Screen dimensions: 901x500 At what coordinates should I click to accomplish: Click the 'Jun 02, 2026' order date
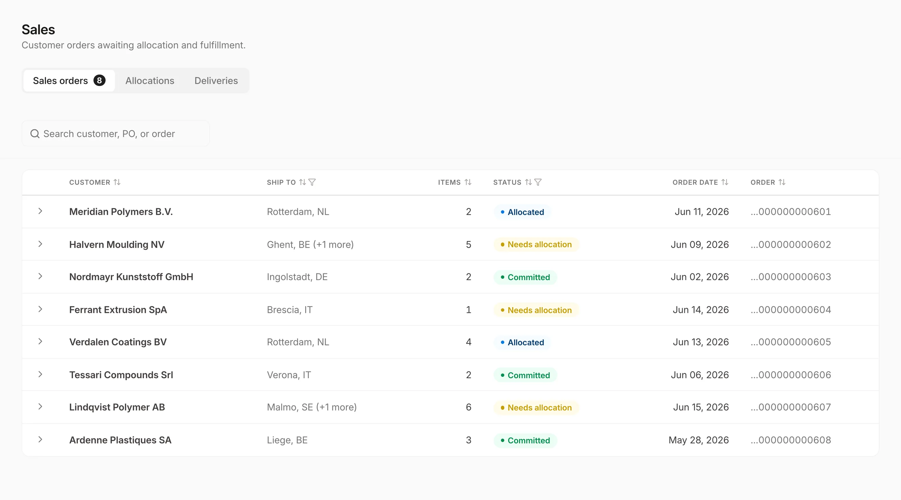click(x=699, y=277)
